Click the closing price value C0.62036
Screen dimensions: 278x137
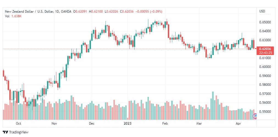pos(127,12)
